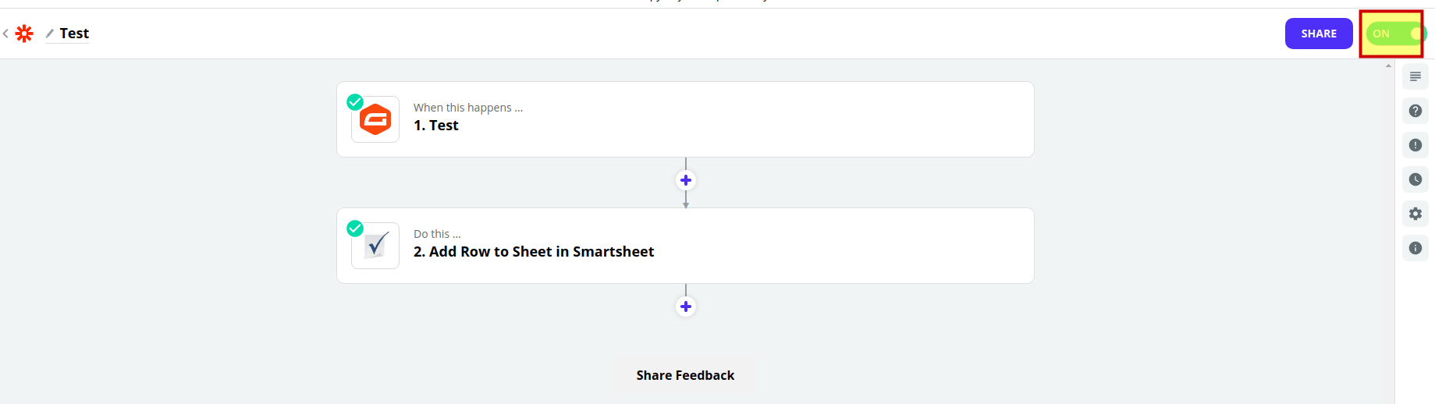Add a step between trigger and action
Image resolution: width=1435 pixels, height=404 pixels.
click(x=686, y=180)
